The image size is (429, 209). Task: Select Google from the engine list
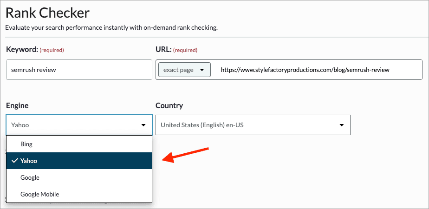(79, 177)
